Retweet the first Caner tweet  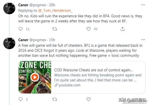coord(55,29)
